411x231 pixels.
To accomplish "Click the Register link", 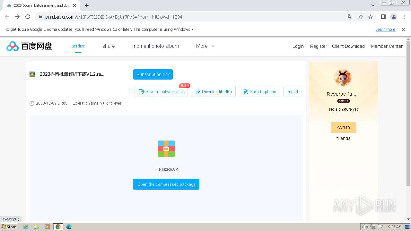I will coord(319,46).
